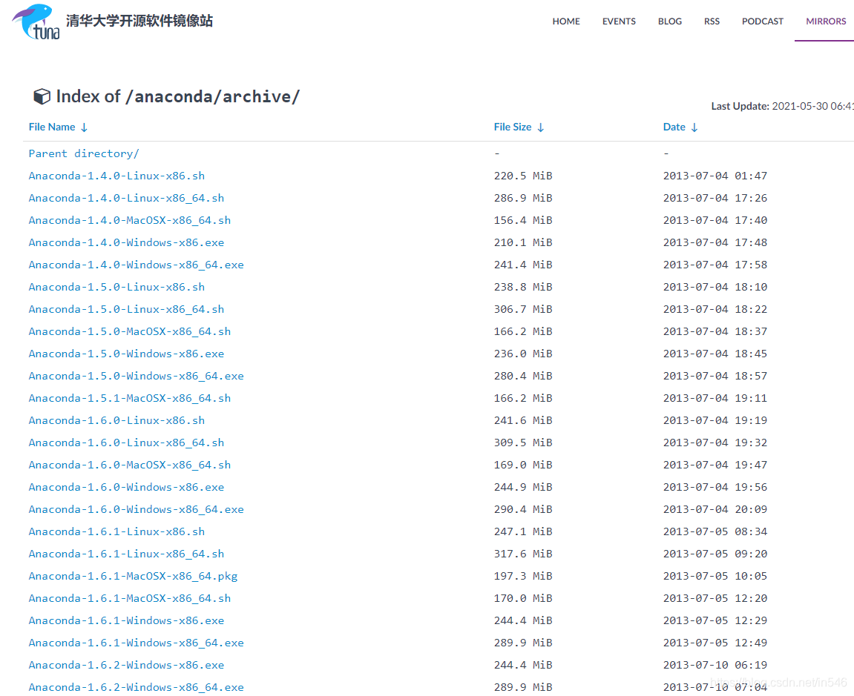Download Anaconda-1.6.0-Linux-x86_64.sh
Viewport: 854px width, 696px height.
coord(126,443)
